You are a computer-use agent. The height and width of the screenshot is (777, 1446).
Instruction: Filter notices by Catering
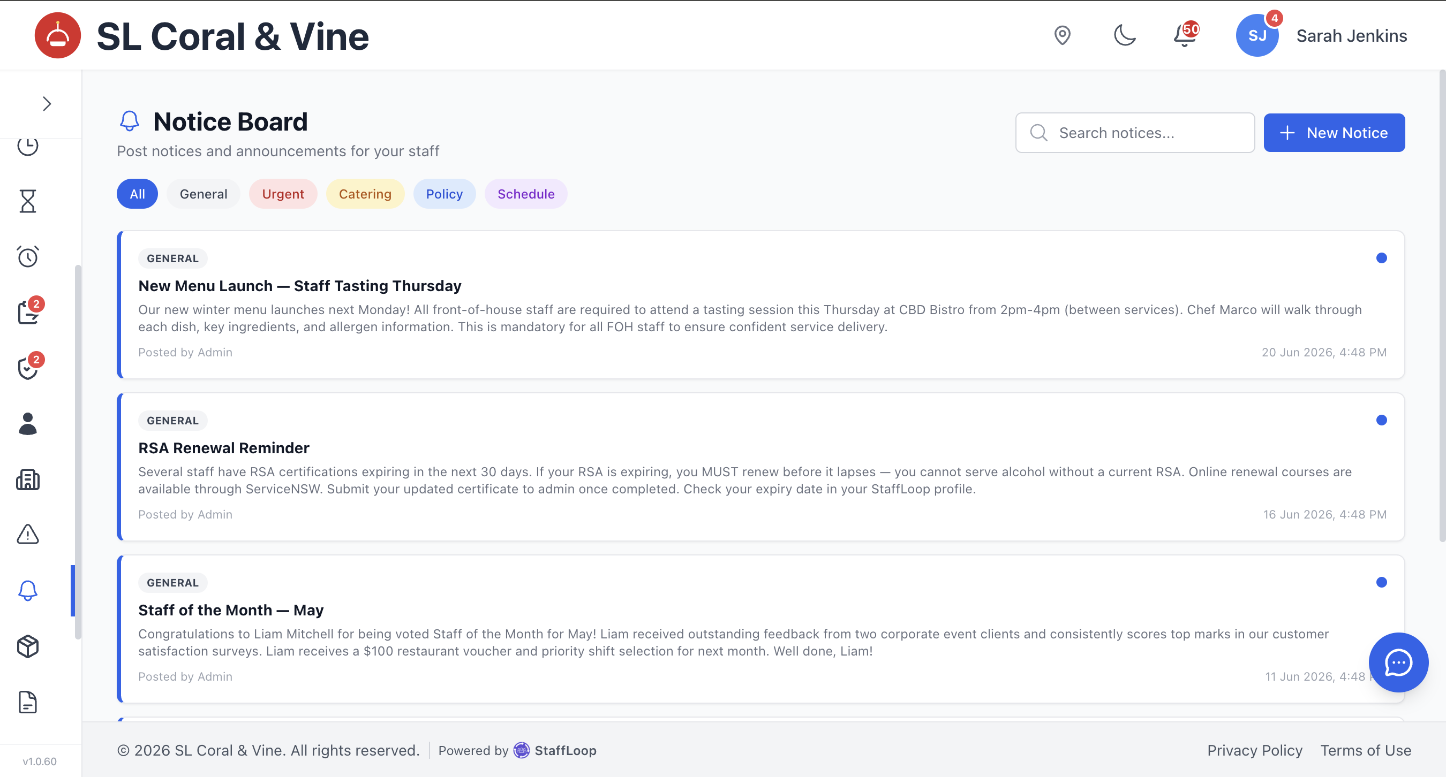pyautogui.click(x=365, y=194)
